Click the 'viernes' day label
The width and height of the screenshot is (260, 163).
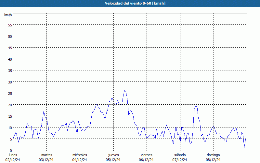pos(147,155)
